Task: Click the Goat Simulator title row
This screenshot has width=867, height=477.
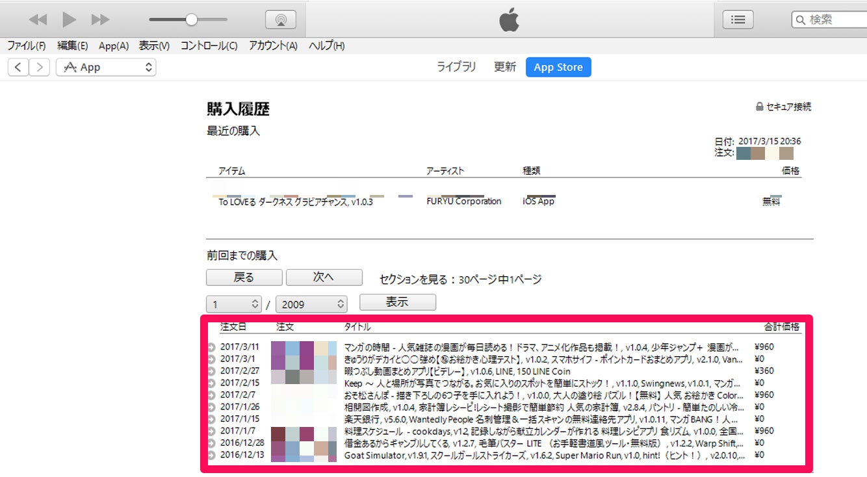Action: point(545,455)
